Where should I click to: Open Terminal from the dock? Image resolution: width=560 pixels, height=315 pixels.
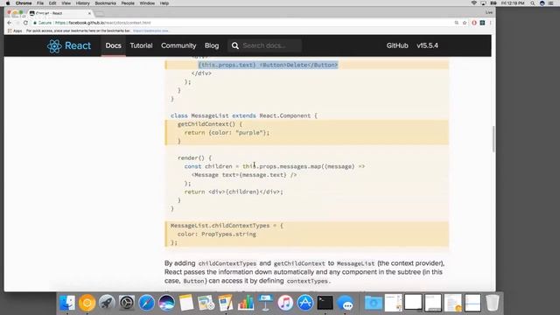click(325, 303)
